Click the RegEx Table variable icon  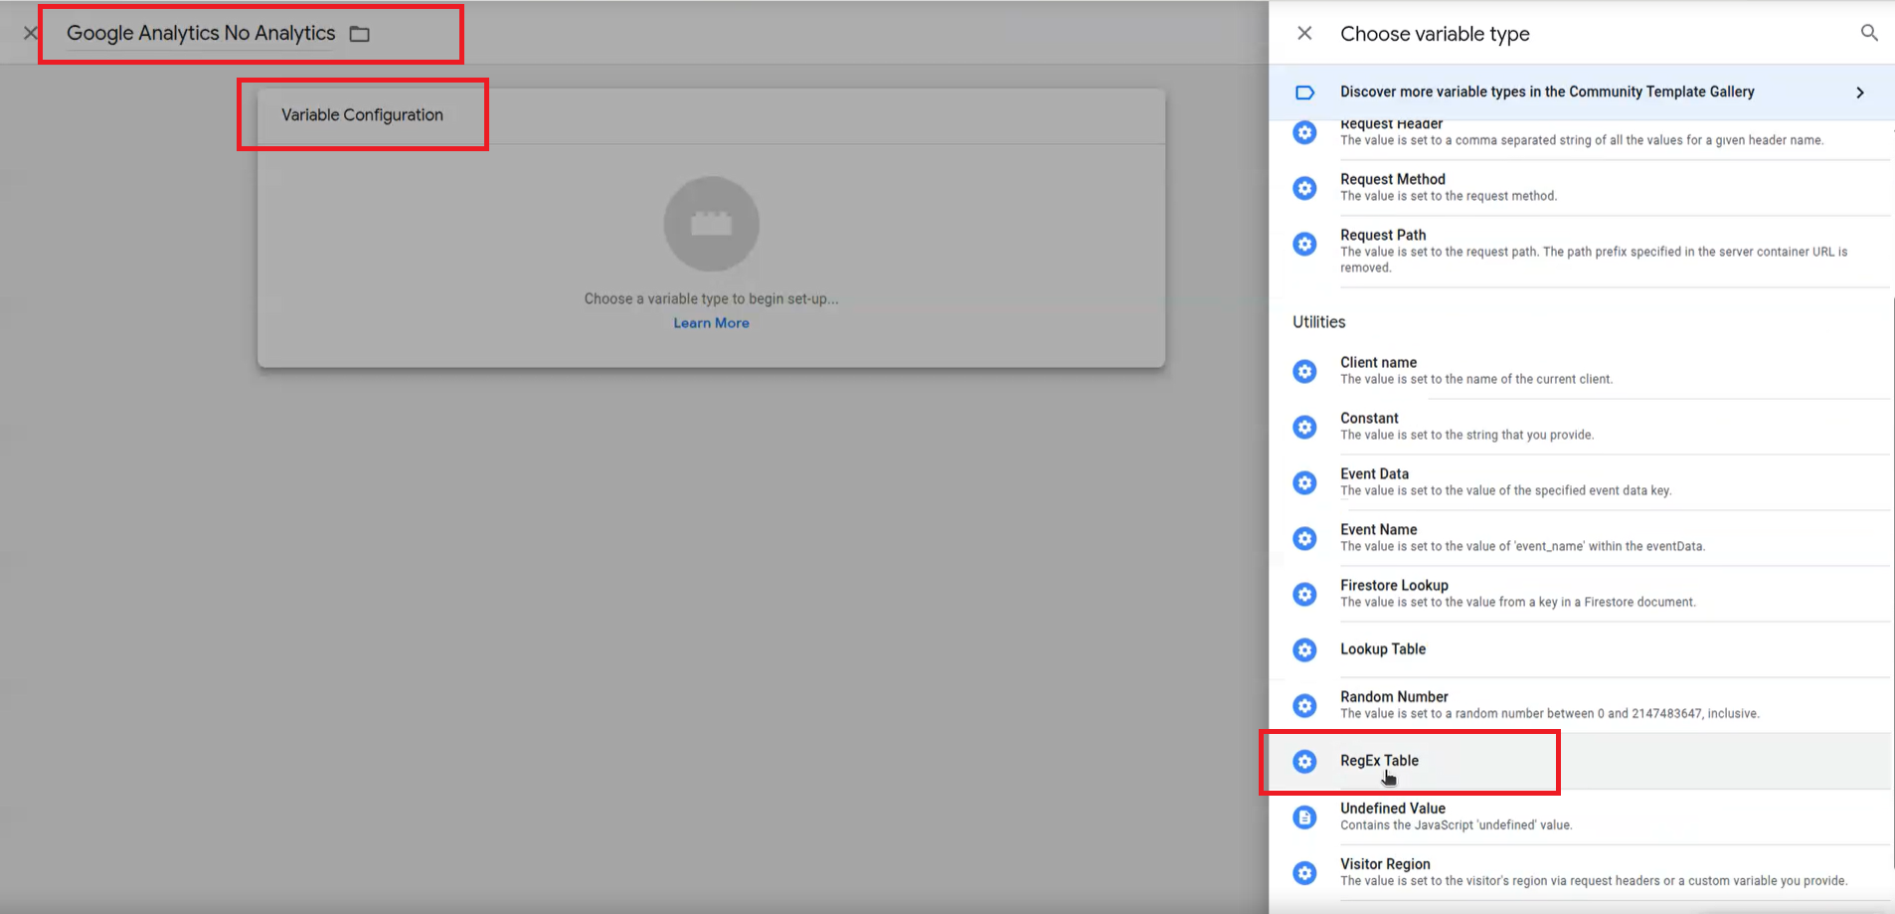pos(1304,761)
